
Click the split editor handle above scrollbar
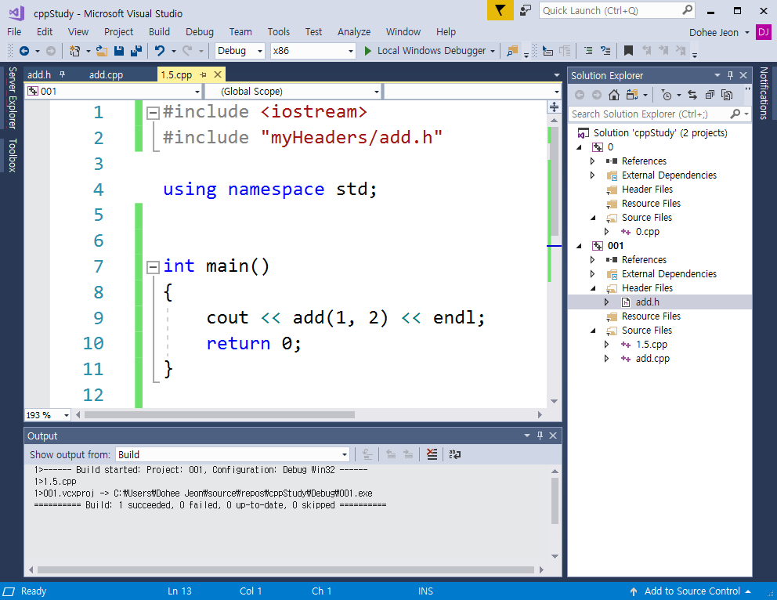click(x=554, y=107)
